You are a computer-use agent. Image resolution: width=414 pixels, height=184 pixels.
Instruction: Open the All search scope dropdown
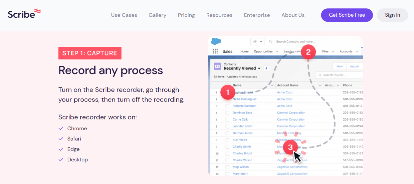[258, 42]
